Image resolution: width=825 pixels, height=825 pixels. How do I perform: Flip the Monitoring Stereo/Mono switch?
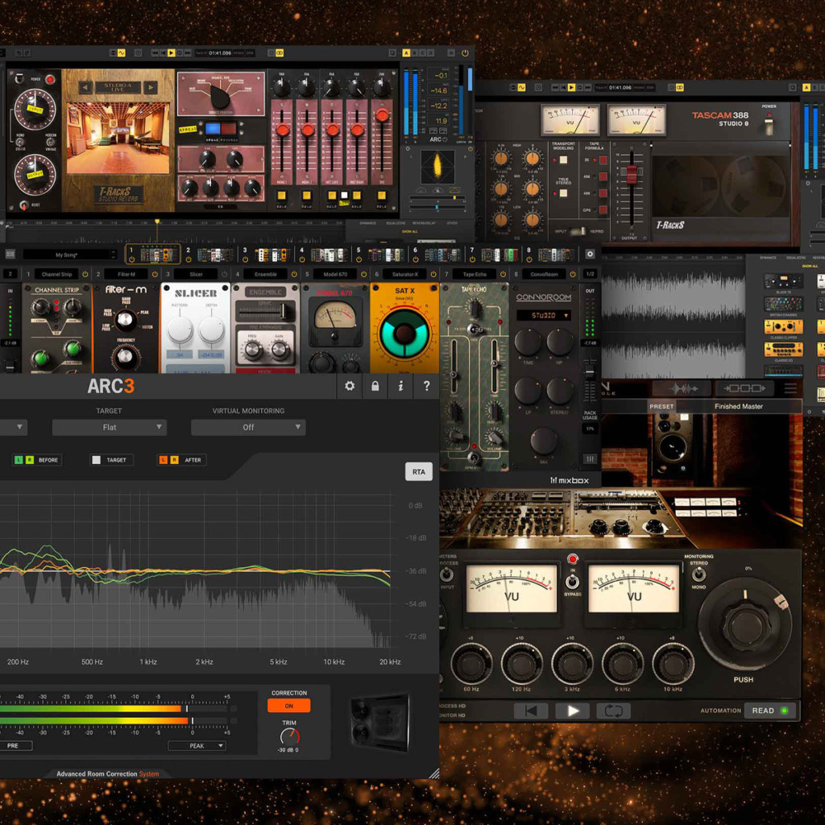(699, 574)
